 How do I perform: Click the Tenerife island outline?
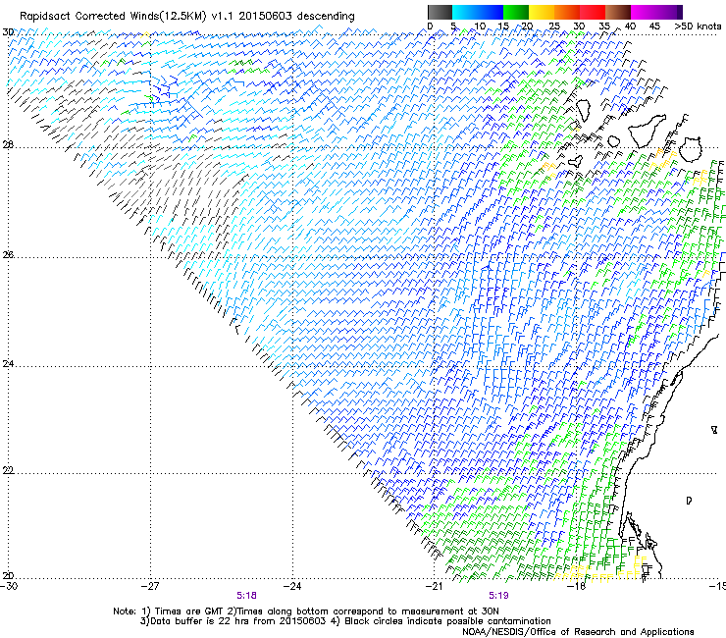[x=648, y=131]
